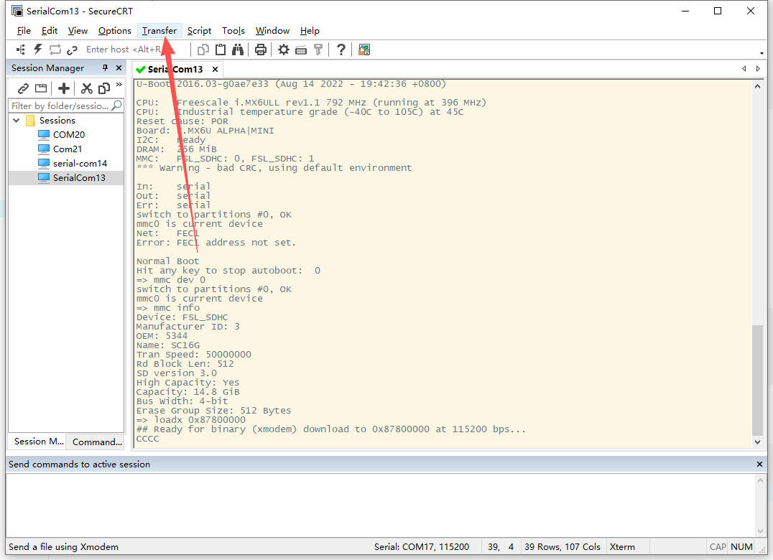Collapse the Sessions folder tree
The width and height of the screenshot is (773, 560).
point(17,121)
